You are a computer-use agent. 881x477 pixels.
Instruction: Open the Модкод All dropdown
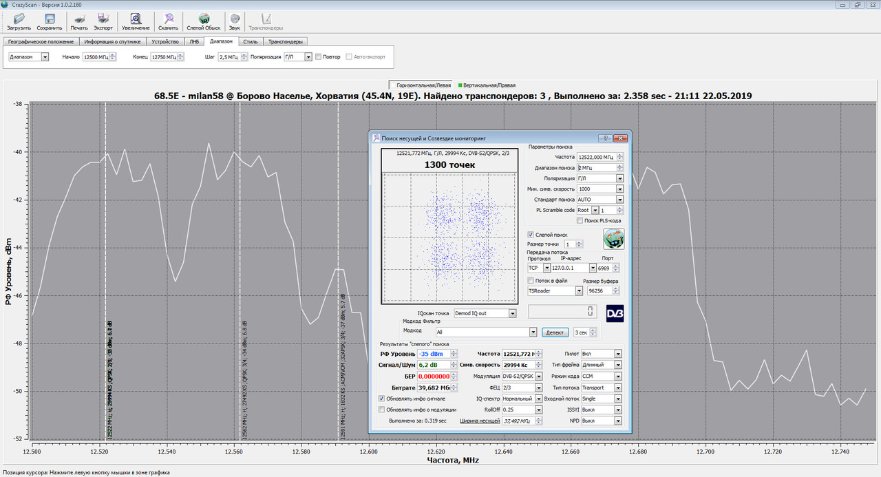click(533, 332)
